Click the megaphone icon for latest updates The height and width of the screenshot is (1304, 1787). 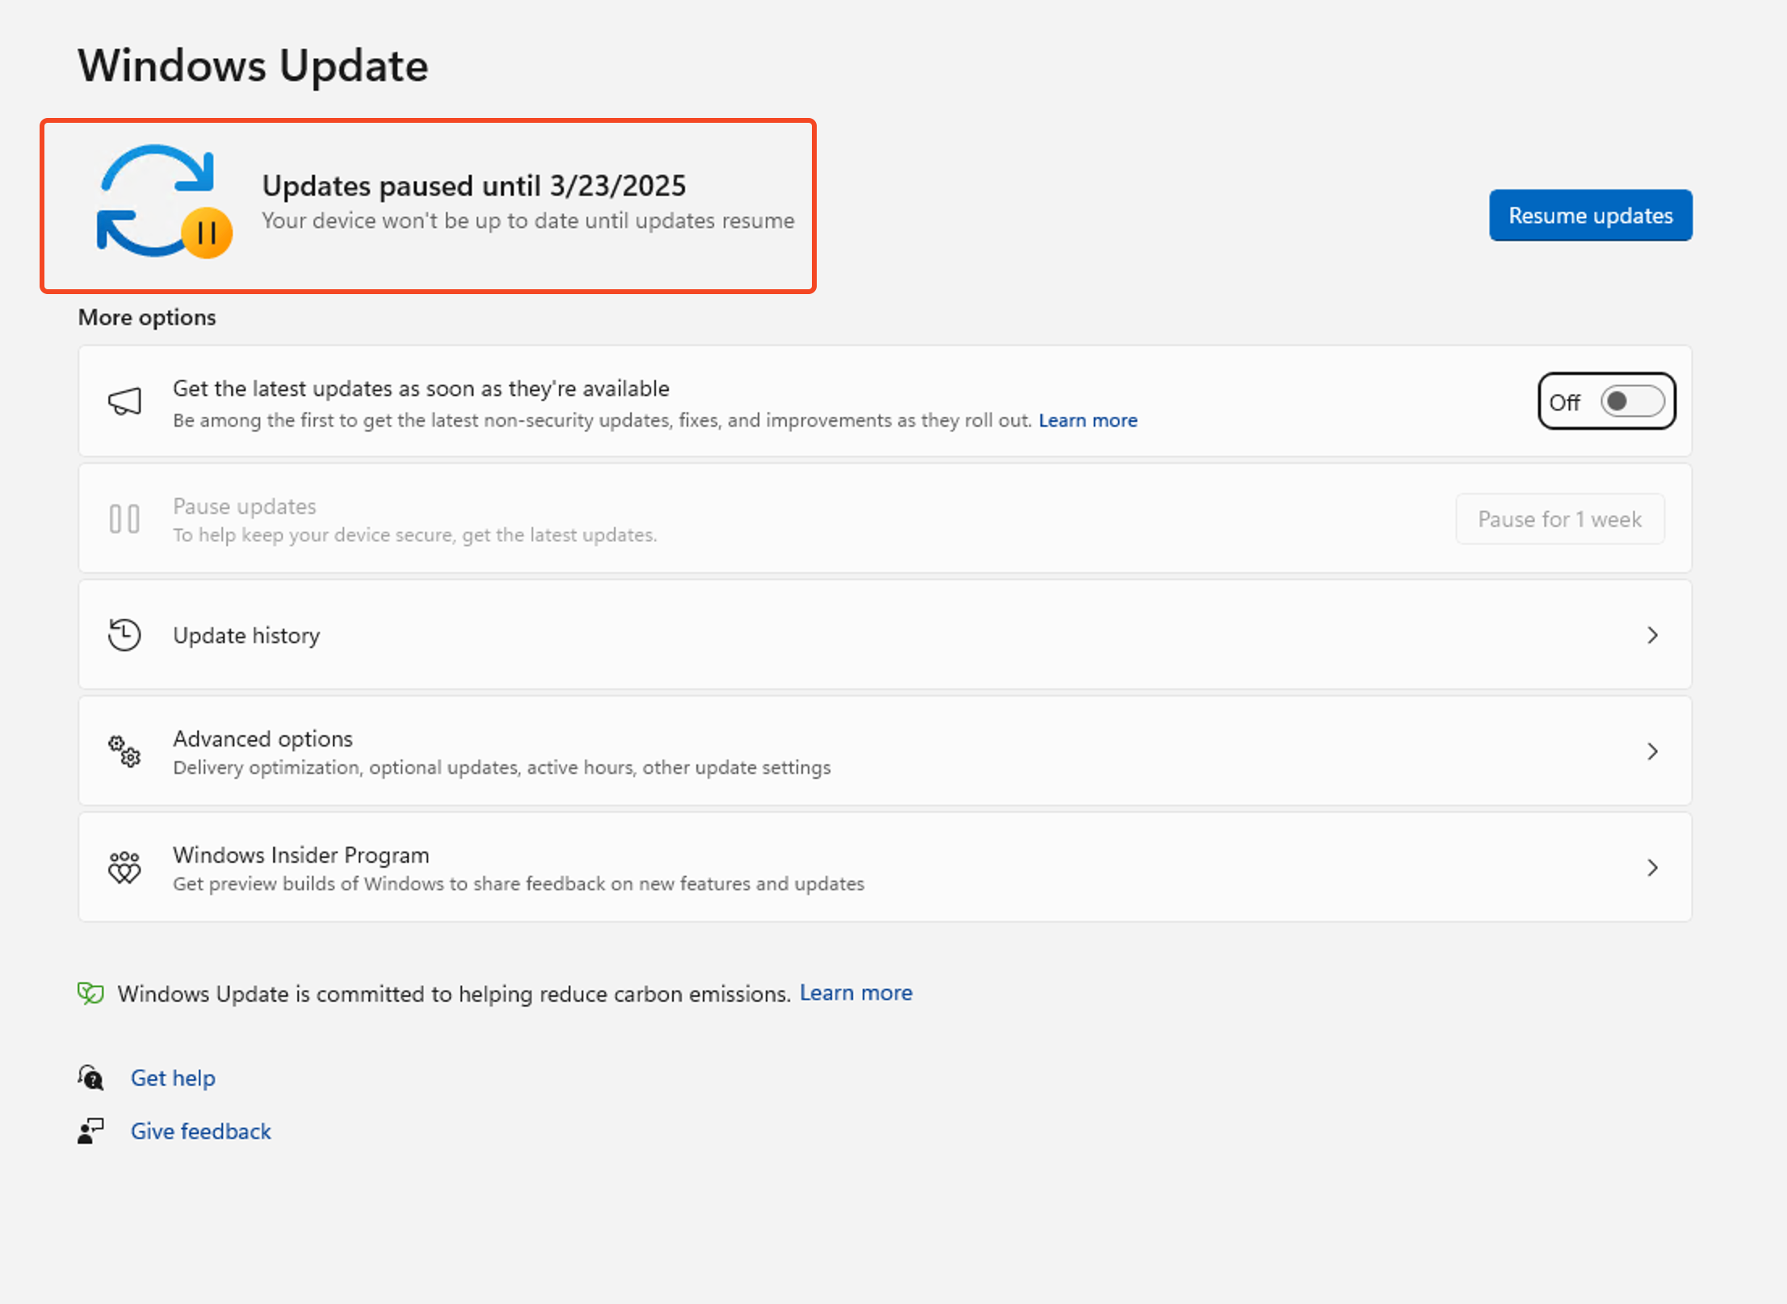(124, 402)
